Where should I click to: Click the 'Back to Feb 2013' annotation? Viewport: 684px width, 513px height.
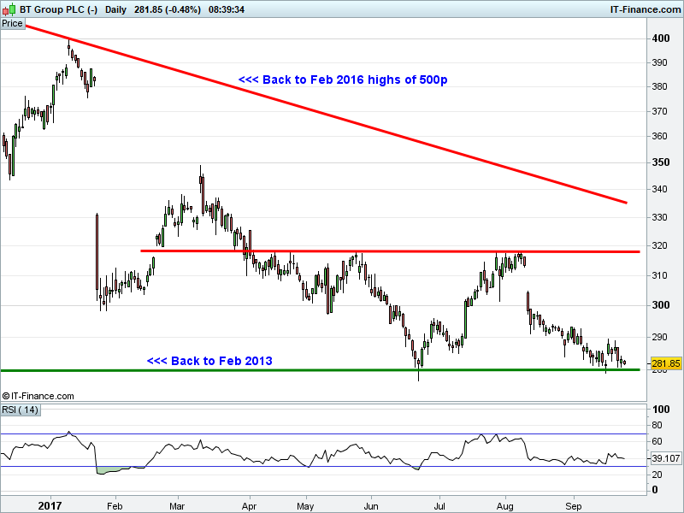[209, 361]
